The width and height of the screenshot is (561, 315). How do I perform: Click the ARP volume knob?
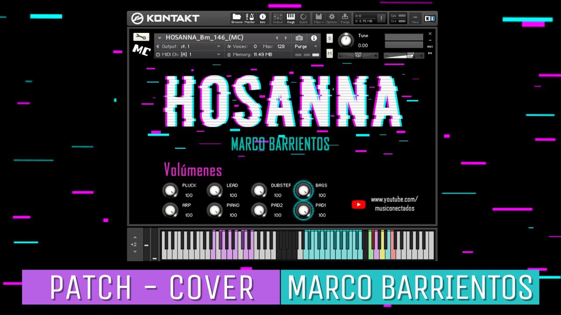(x=170, y=210)
